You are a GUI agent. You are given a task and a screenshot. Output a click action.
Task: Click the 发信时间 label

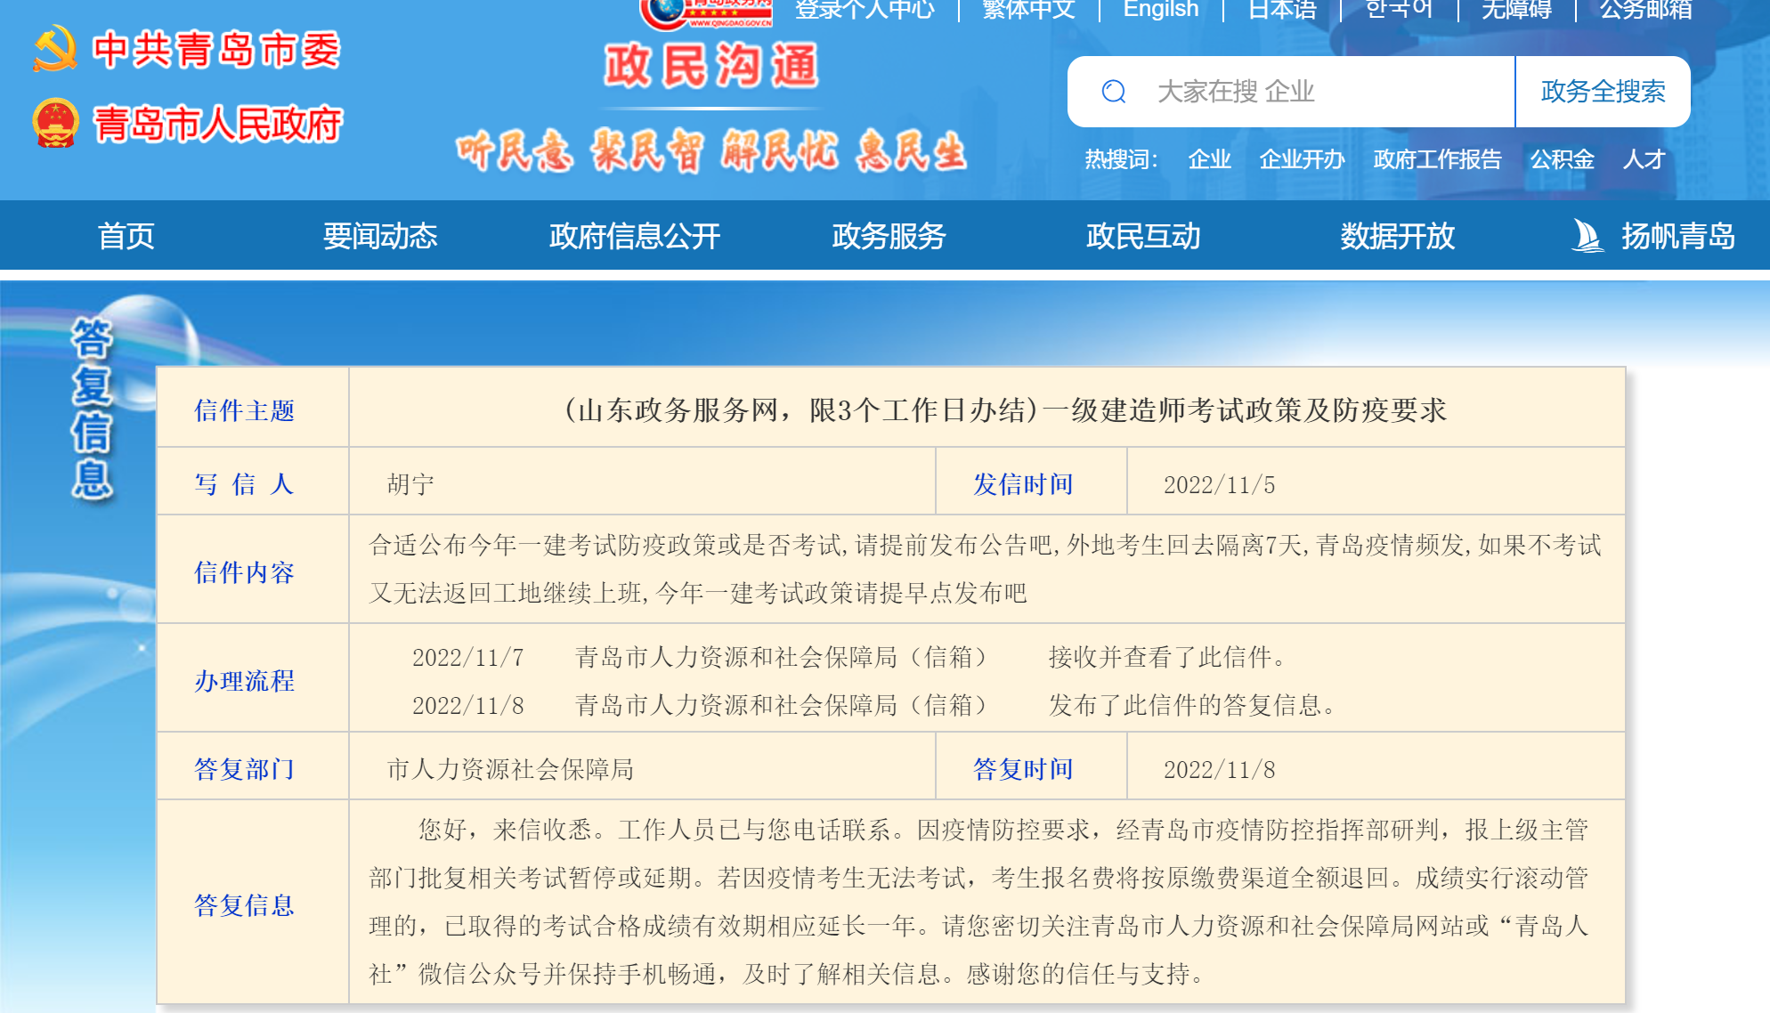tap(1023, 484)
